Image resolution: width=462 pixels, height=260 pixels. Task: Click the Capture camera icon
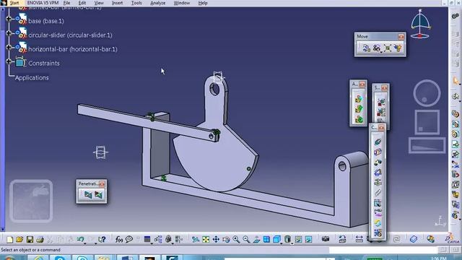coord(326,239)
